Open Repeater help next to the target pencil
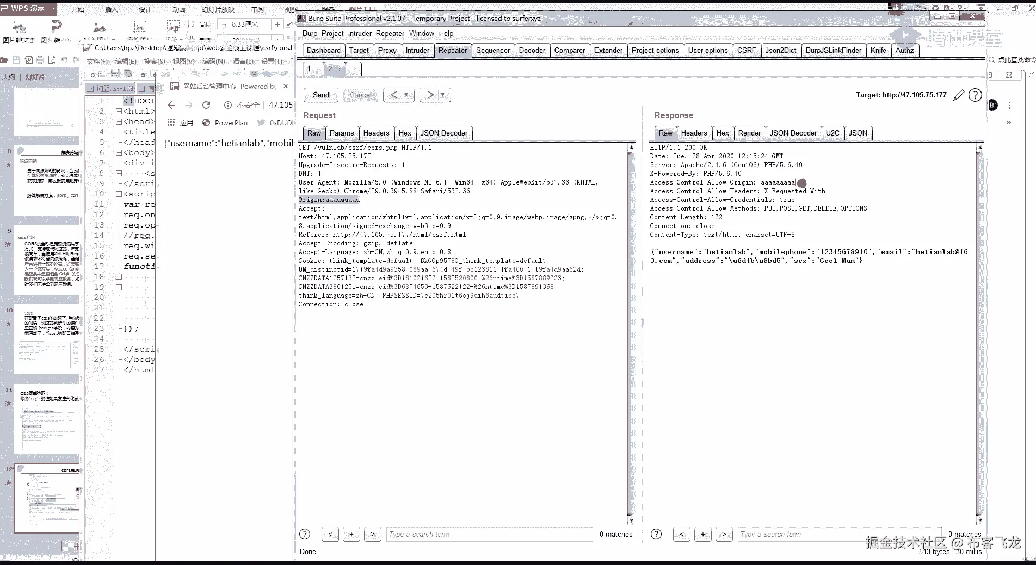Screen dimensions: 1036x565 point(975,95)
